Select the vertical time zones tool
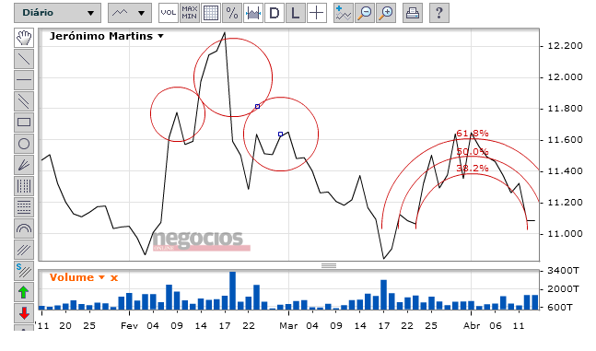 point(24,186)
